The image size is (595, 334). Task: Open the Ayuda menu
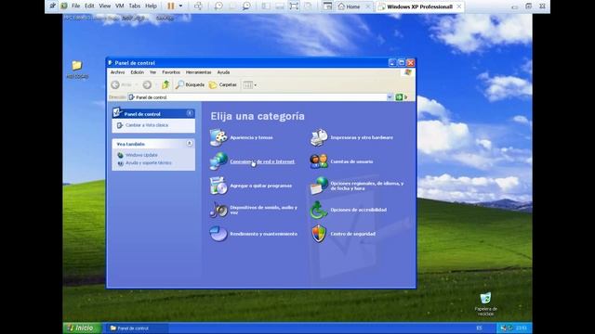[223, 72]
